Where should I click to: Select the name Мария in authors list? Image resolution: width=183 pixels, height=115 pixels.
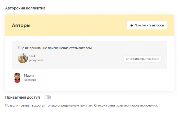(x=29, y=76)
